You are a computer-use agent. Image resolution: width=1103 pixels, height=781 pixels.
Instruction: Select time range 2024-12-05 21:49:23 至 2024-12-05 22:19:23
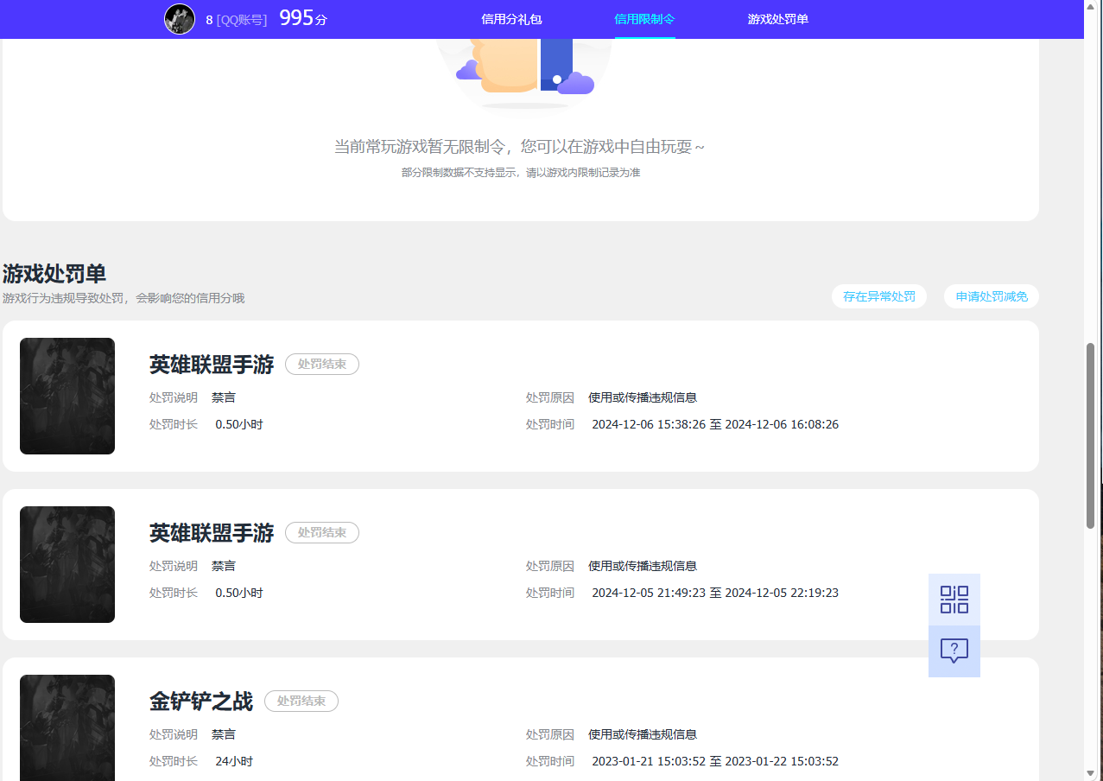[715, 594]
